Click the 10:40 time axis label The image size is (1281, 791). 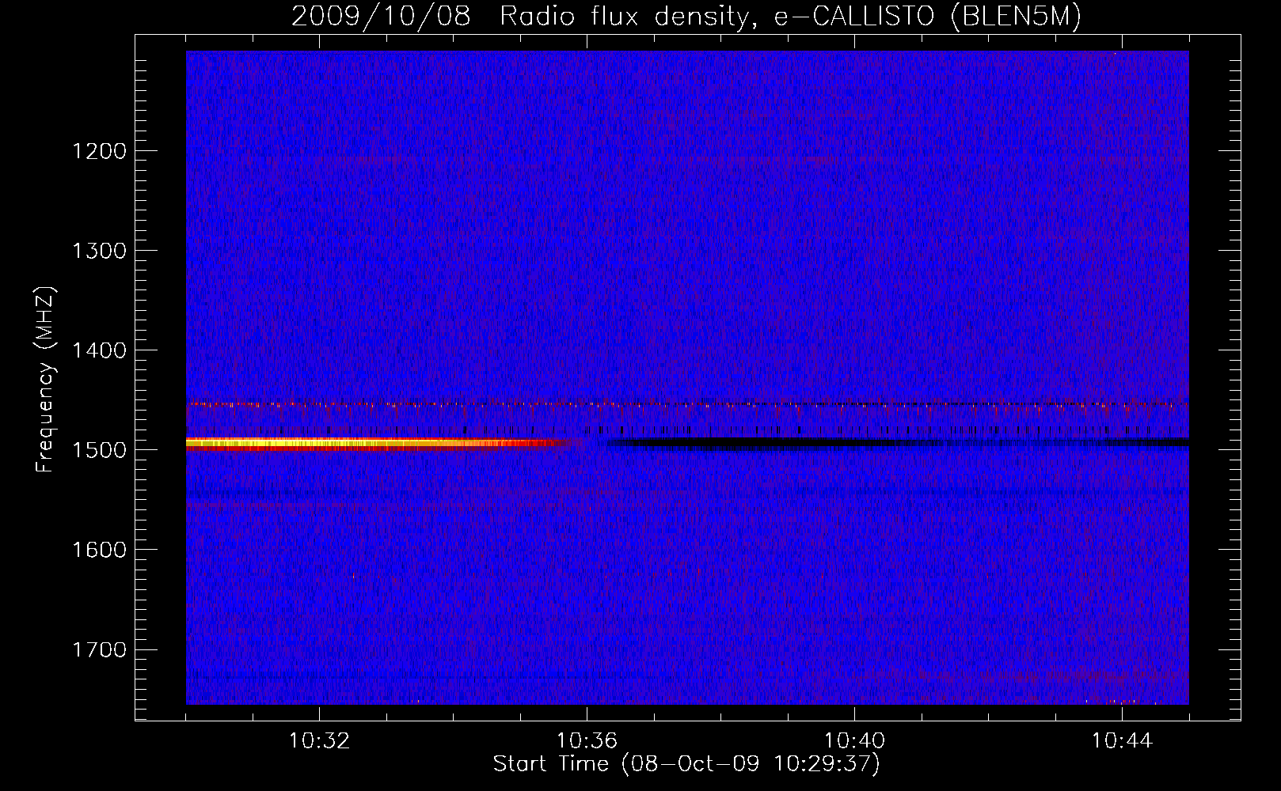(854, 741)
